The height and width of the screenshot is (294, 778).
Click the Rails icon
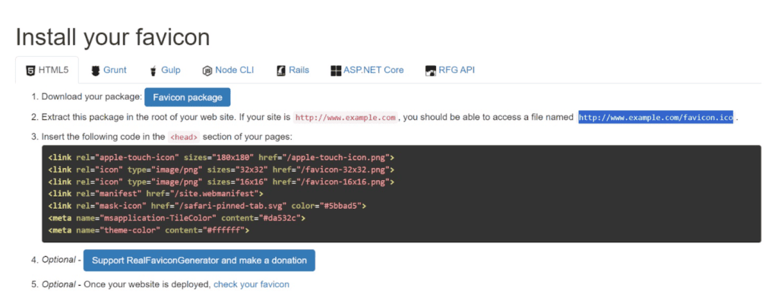click(281, 71)
